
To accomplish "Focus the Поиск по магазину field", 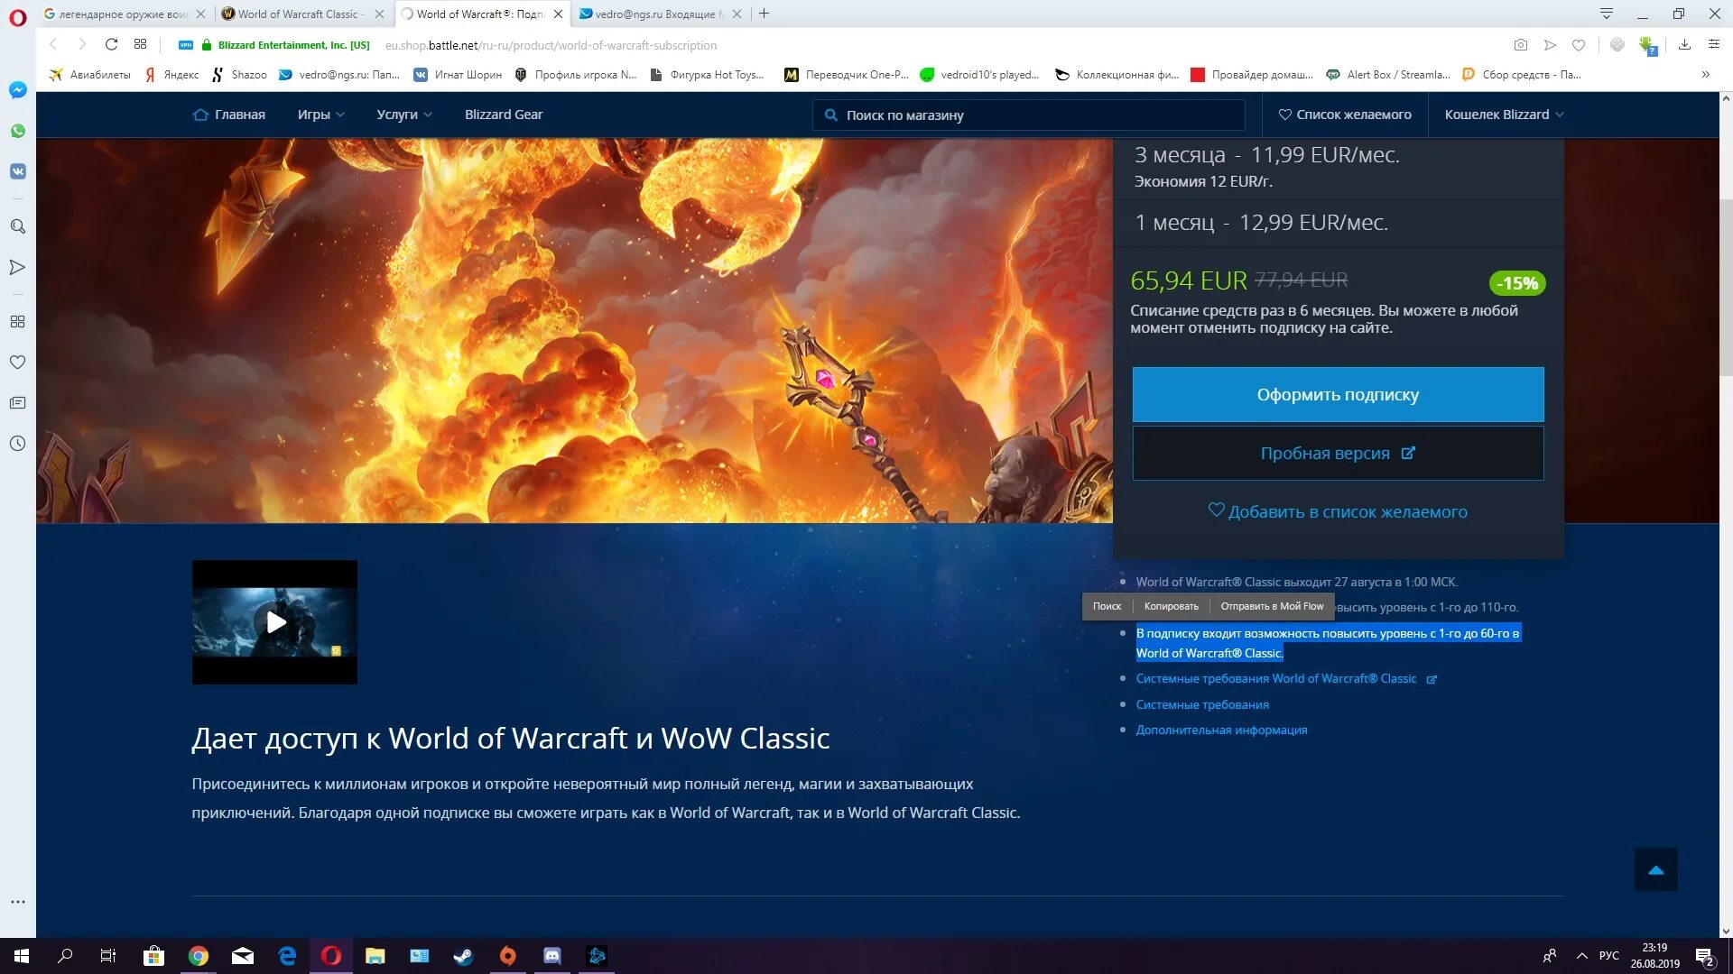I will [x=1029, y=115].
